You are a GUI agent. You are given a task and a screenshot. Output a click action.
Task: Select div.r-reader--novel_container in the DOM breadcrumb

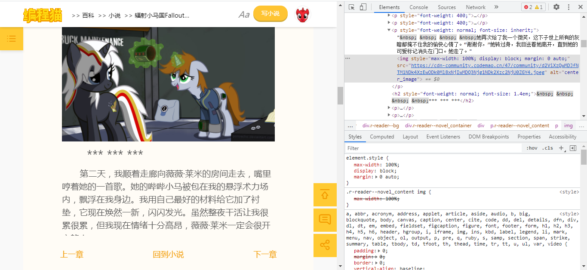[438, 126]
